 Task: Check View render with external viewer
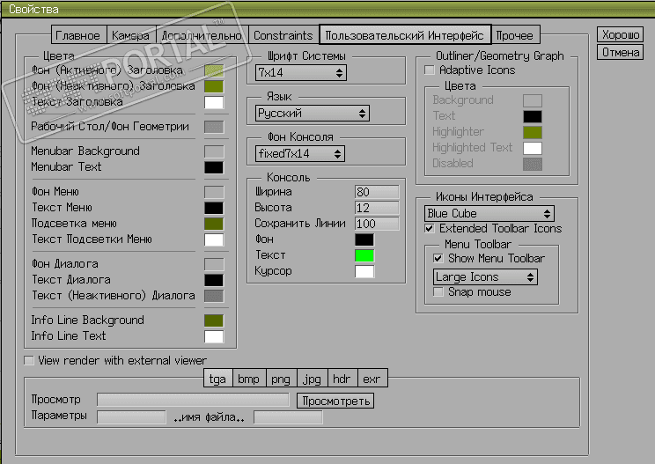29,360
